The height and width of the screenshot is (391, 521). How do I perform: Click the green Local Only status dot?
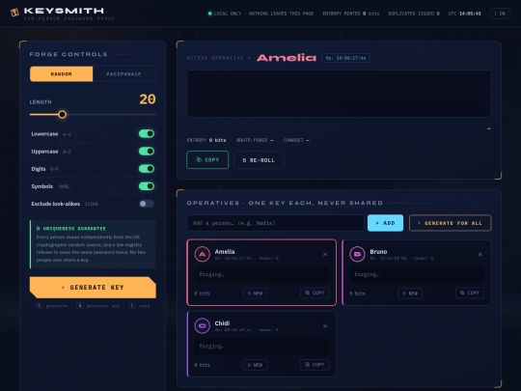tap(209, 14)
